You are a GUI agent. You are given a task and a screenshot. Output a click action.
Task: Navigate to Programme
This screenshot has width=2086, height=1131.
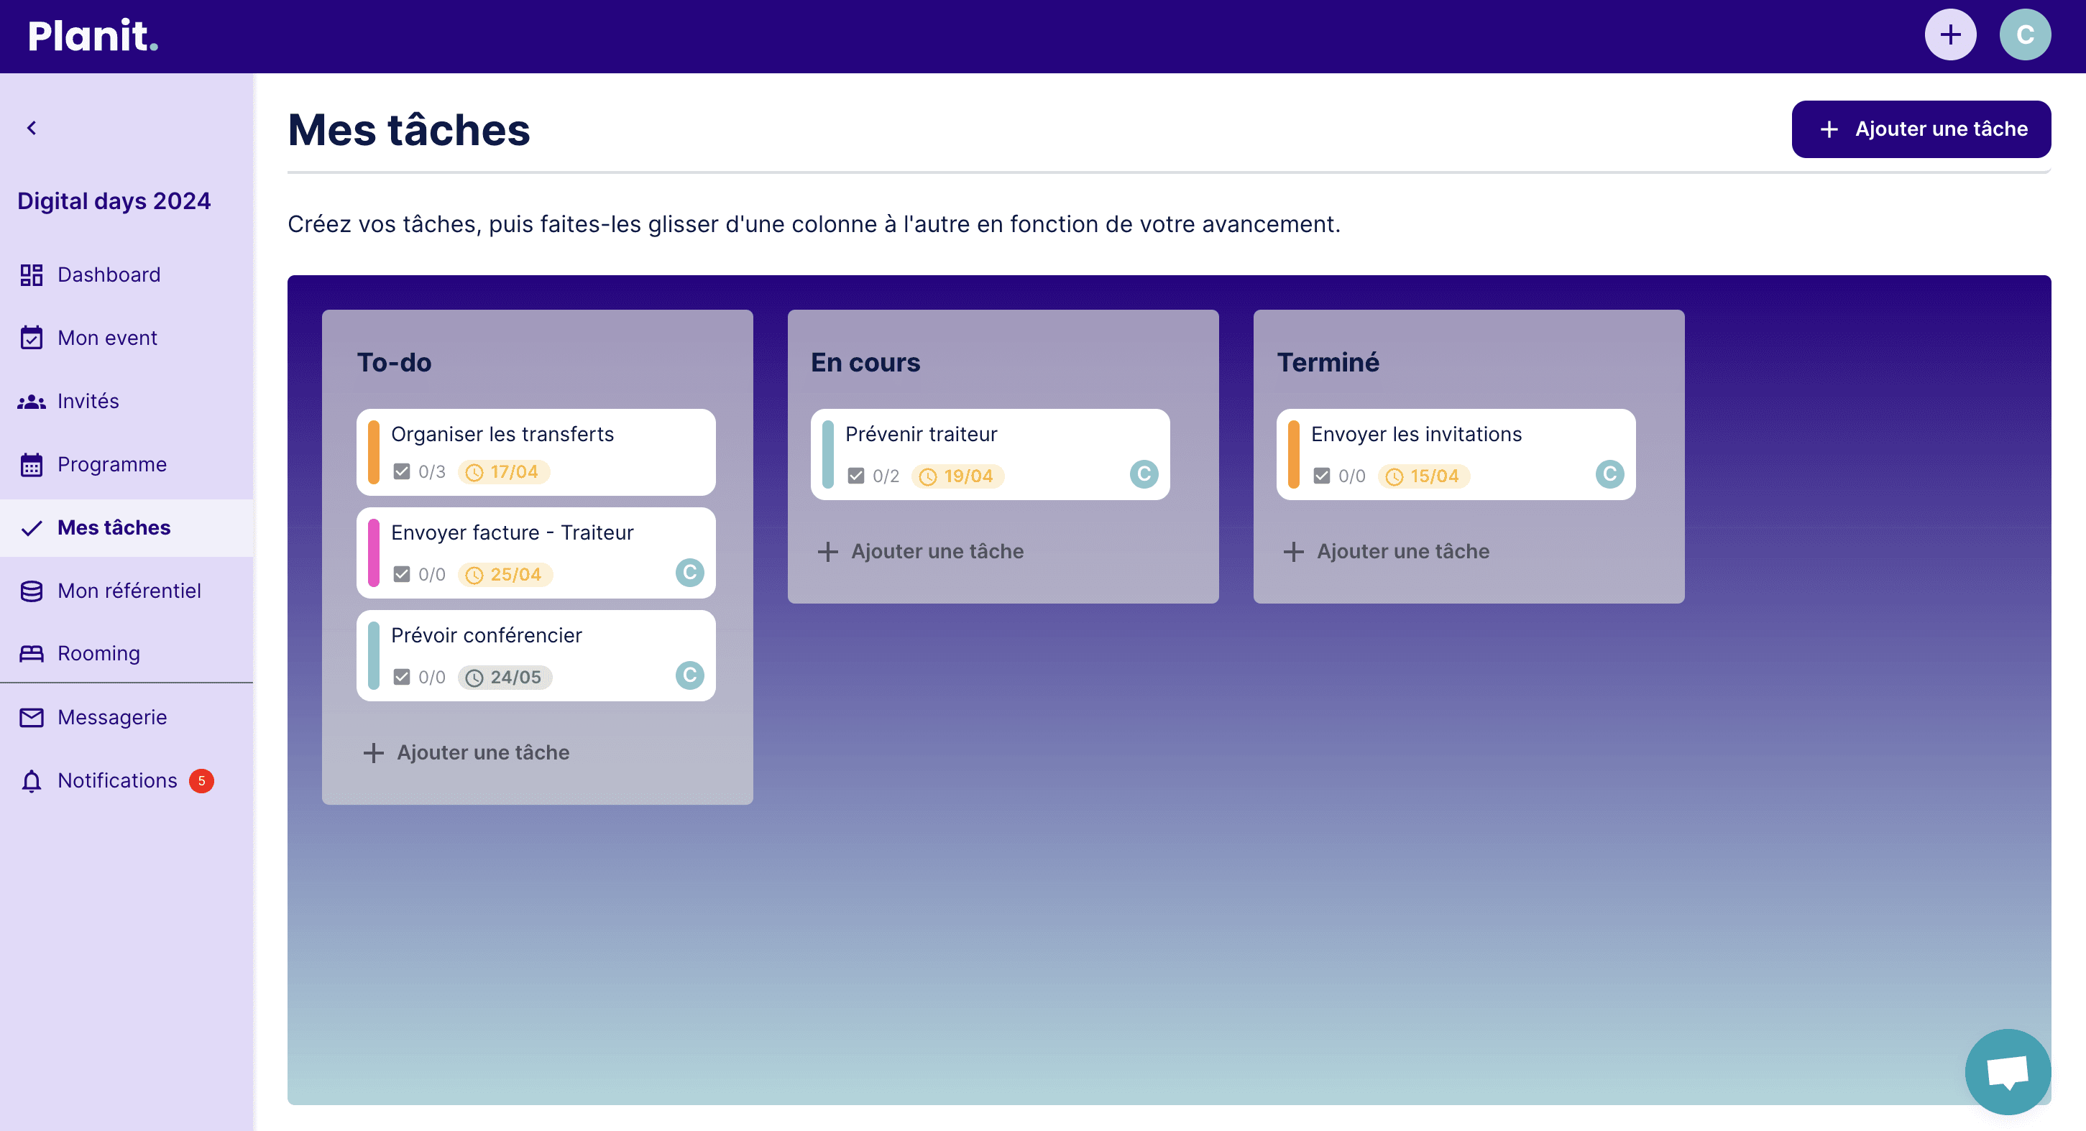click(127, 464)
